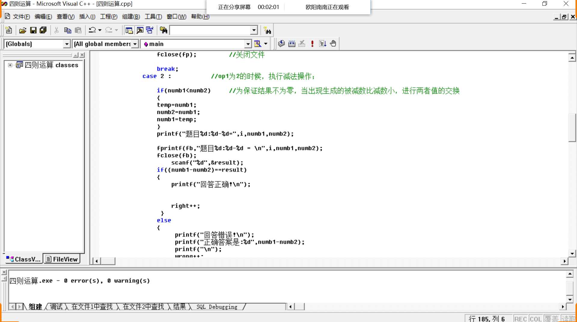Open the WizardBar actions dropdown arrow

(266, 44)
